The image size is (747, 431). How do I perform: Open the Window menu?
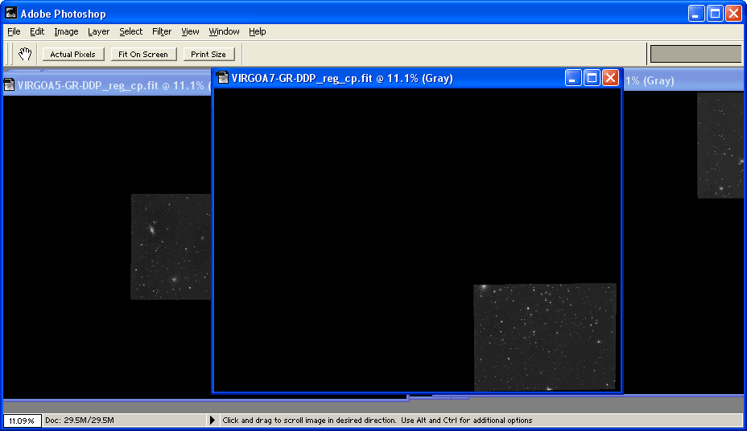(224, 32)
